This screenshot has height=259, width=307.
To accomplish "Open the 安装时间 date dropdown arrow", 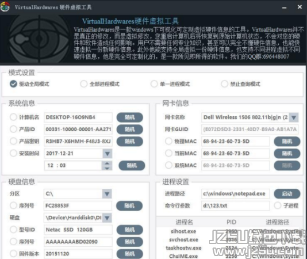I will pos(108,154).
